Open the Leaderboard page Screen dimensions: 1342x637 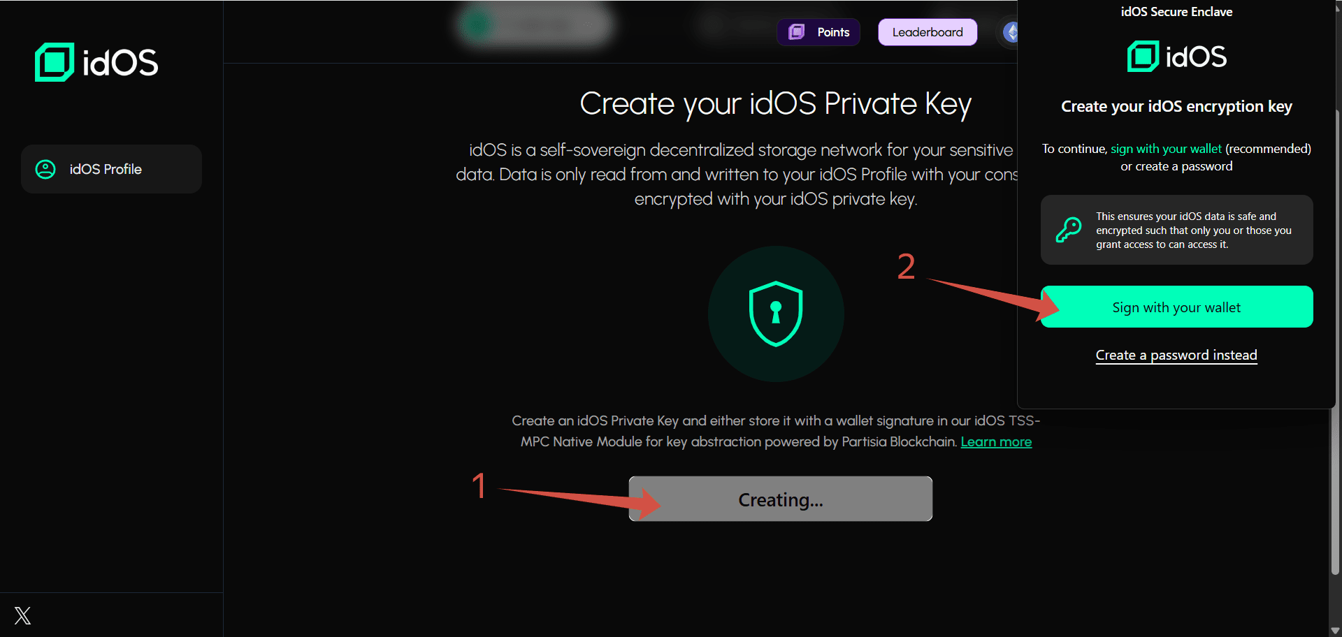tap(928, 32)
